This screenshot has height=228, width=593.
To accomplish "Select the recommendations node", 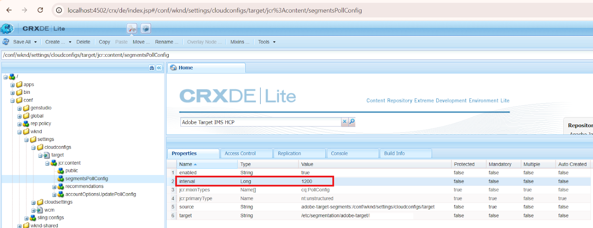I will point(85,186).
